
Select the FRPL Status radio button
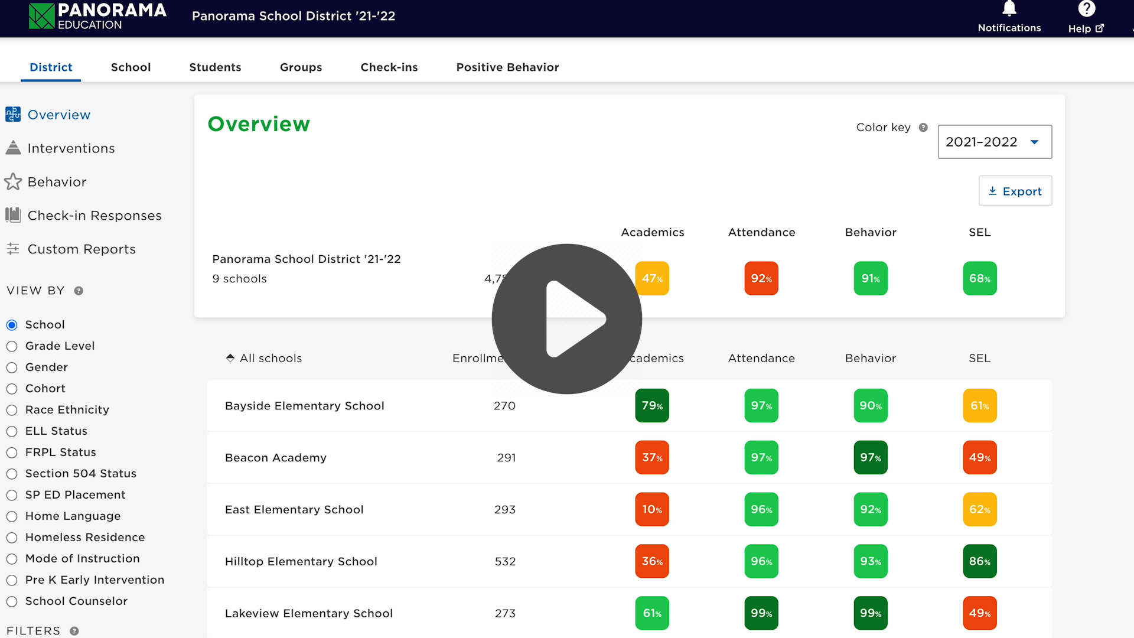tap(12, 453)
